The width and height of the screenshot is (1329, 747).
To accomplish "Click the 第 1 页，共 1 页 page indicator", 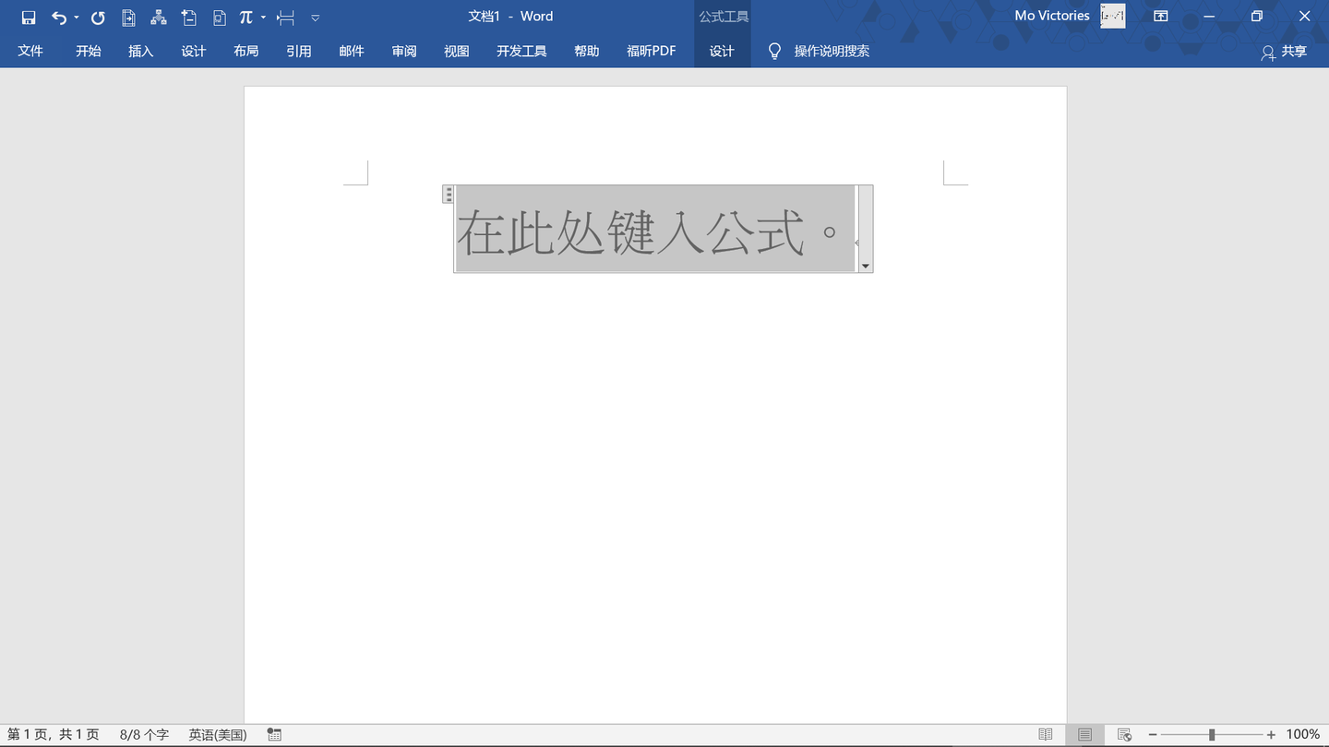I will 54,735.
